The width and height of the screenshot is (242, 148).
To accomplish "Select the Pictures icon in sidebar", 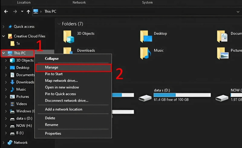I will [x=12, y=97].
